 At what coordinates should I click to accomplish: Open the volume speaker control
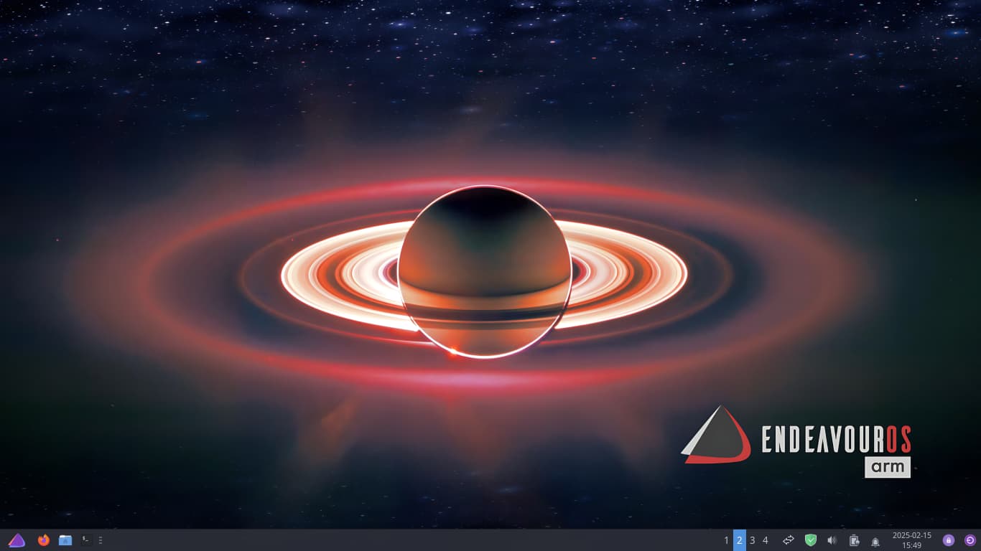(x=832, y=540)
